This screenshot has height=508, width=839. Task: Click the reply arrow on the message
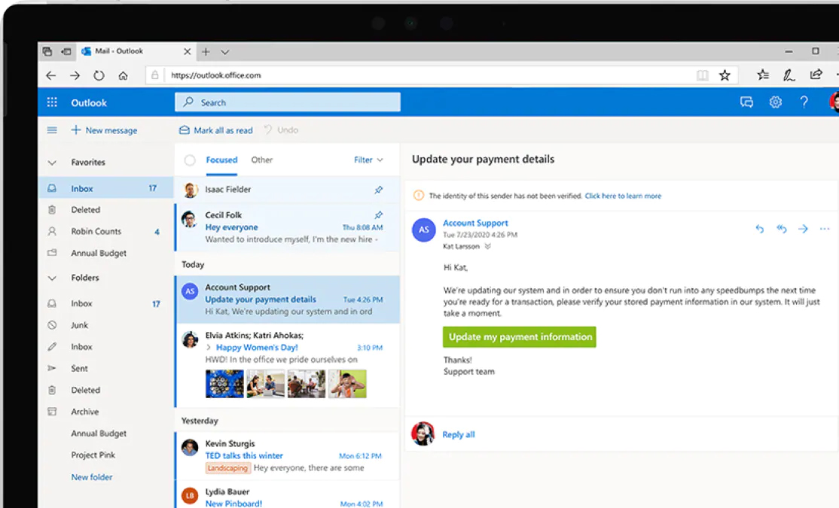[760, 229]
